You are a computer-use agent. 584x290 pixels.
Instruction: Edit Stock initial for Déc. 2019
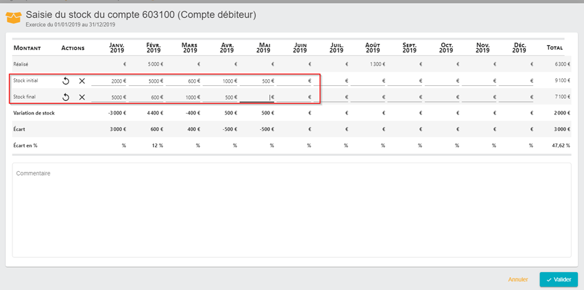point(516,80)
